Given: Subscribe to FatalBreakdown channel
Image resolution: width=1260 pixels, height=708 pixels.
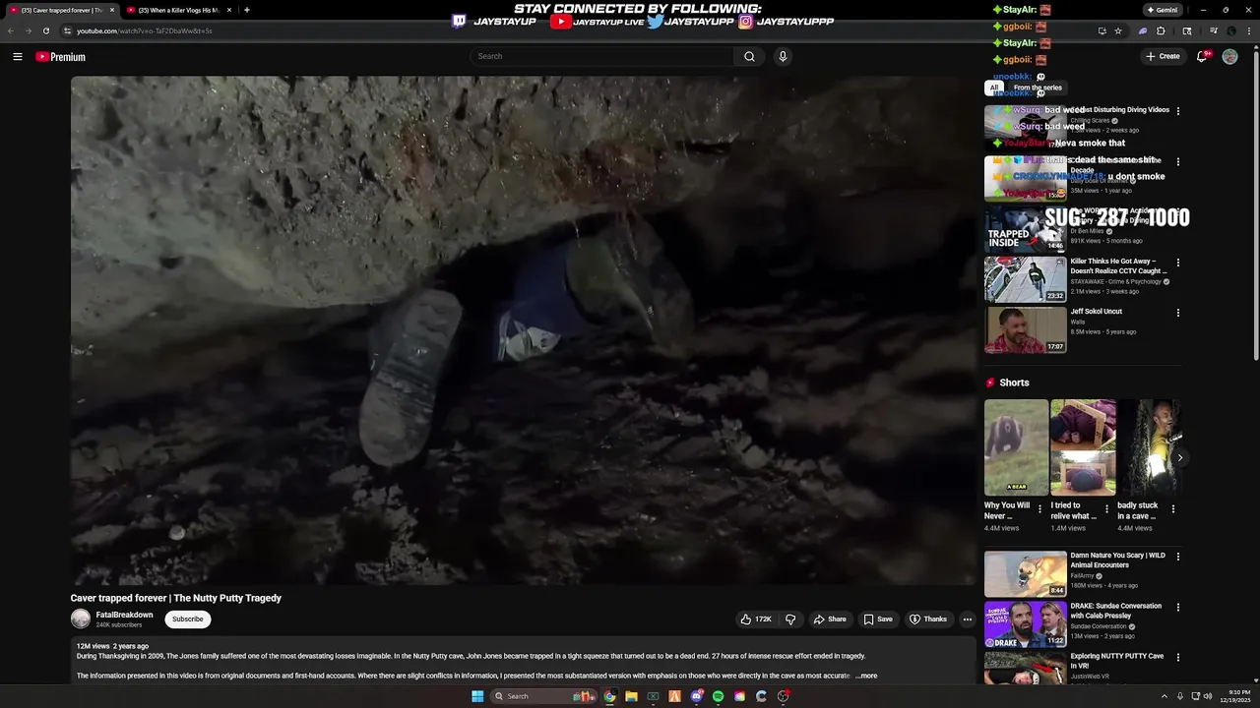Looking at the screenshot, I should point(187,619).
